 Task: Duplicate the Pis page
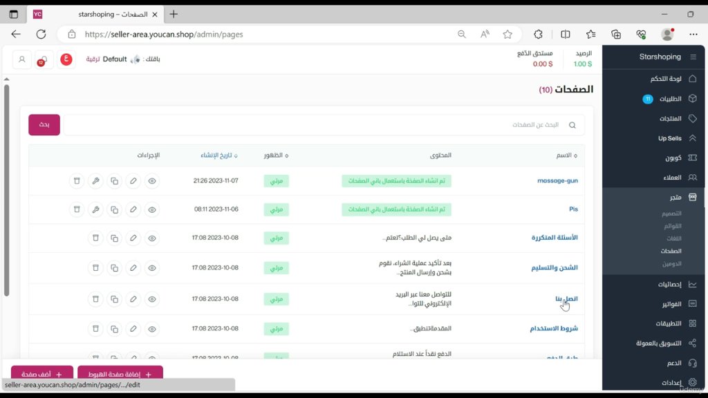115,210
